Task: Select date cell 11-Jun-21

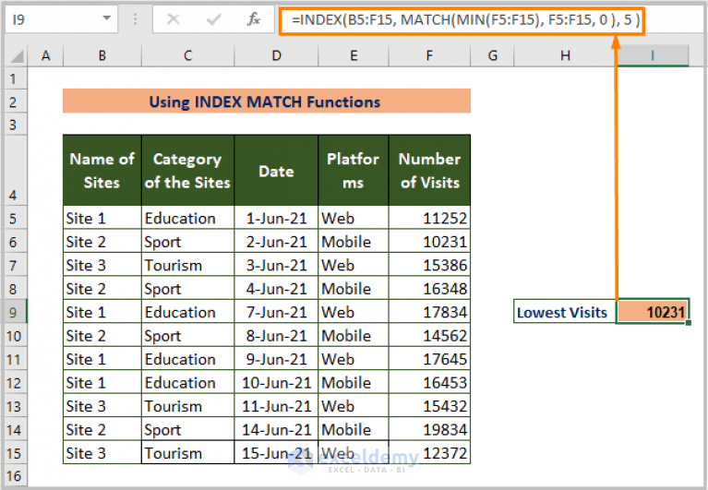Action: tap(276, 406)
